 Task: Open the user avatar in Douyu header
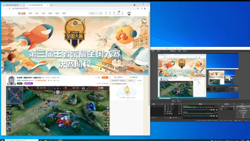point(129,13)
